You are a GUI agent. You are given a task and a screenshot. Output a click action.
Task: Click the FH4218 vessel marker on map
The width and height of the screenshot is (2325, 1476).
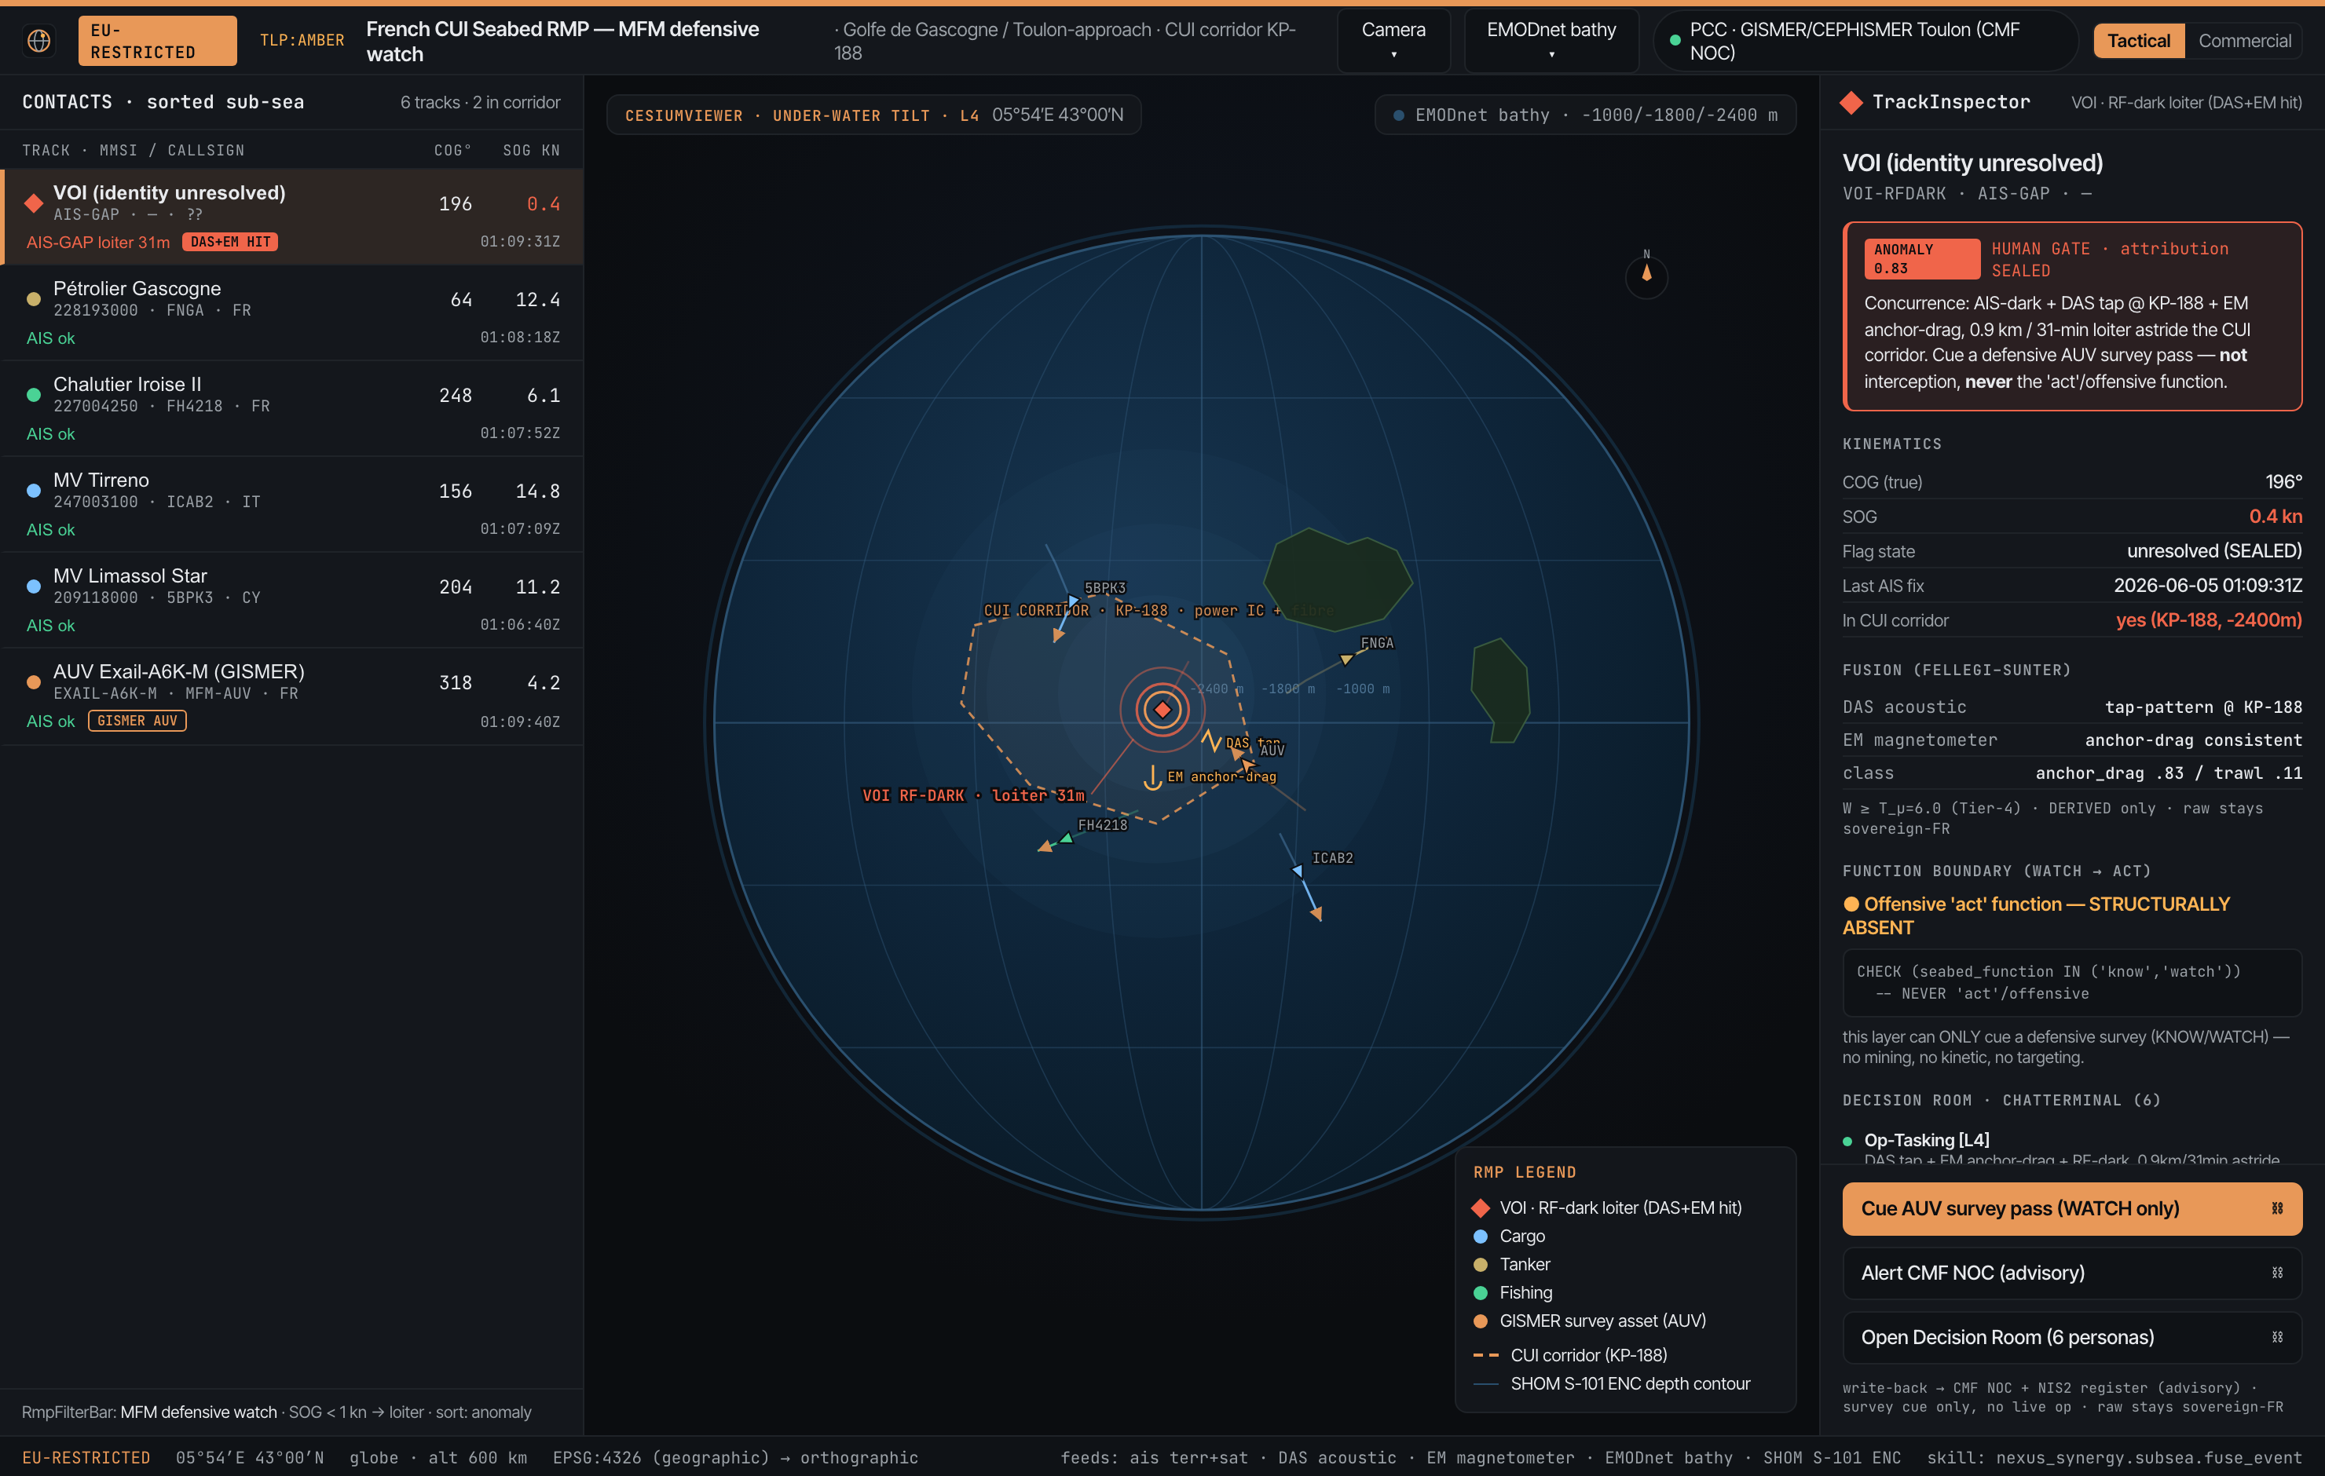tap(1067, 838)
